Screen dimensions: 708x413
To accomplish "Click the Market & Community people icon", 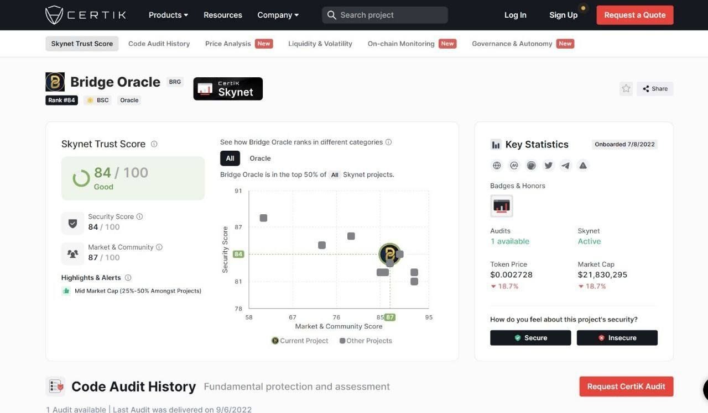I will pos(72,254).
